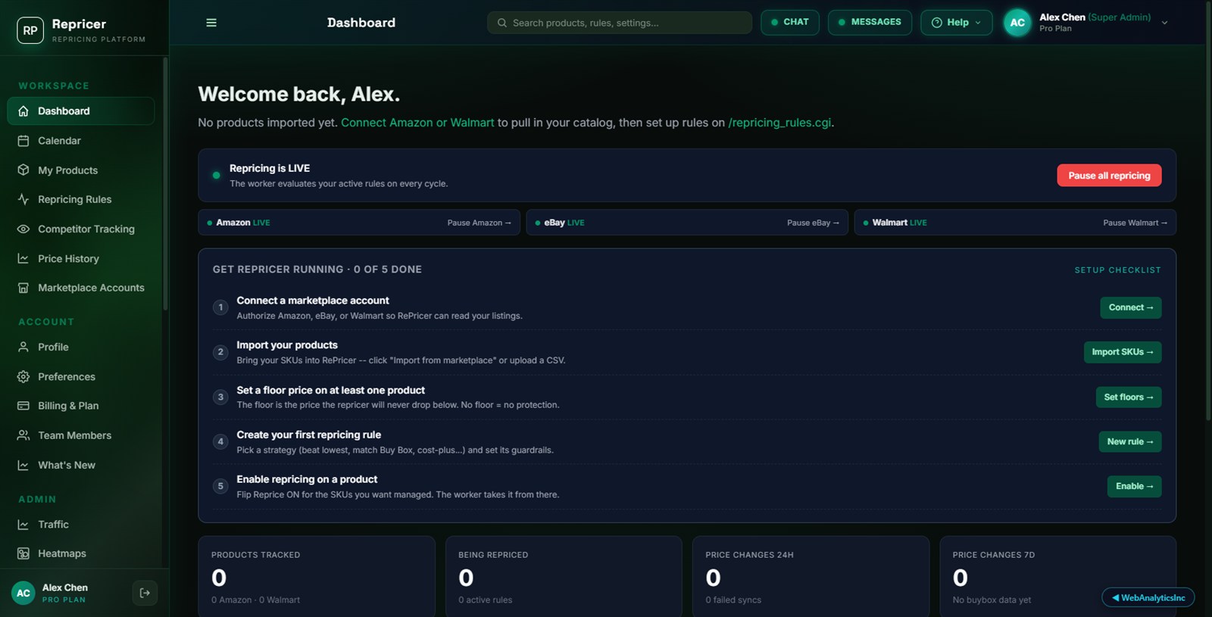
Task: Open What's New in sidebar
Action: [67, 465]
